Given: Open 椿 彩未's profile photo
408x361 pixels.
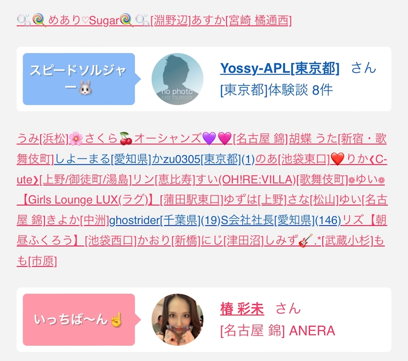Looking at the screenshot, I should [x=177, y=320].
